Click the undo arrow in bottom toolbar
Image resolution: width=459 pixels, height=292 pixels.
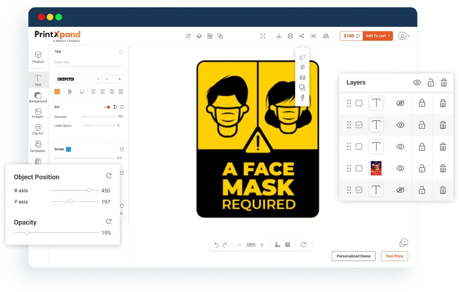click(216, 245)
